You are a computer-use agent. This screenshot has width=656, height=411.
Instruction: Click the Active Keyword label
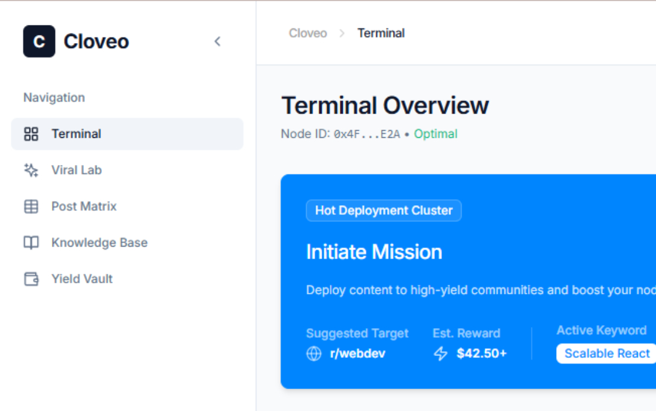coord(602,330)
